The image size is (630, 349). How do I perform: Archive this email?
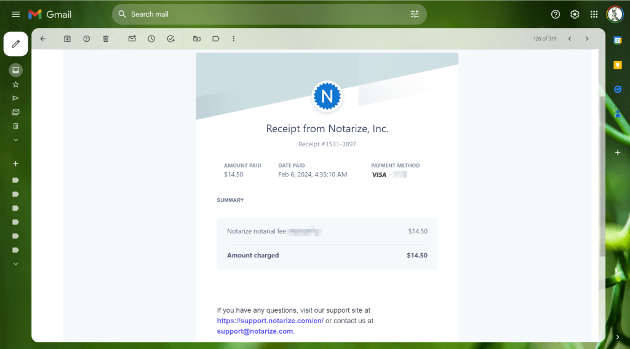pyautogui.click(x=67, y=39)
